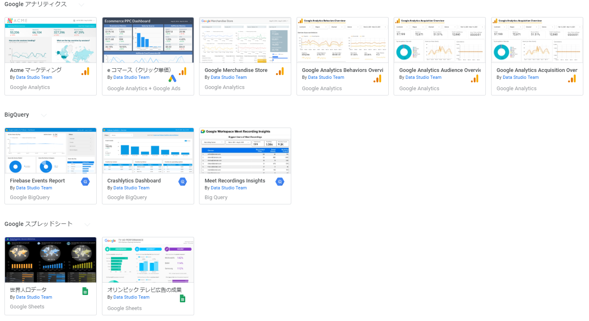Click the BigQuery section heading
The width and height of the screenshot is (589, 321).
pyautogui.click(x=17, y=115)
